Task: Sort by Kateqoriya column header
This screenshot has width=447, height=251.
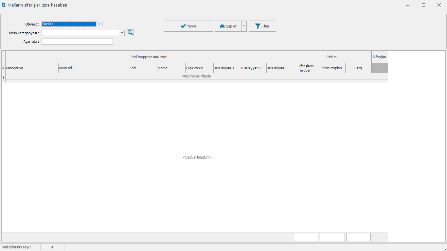Action: click(32, 68)
